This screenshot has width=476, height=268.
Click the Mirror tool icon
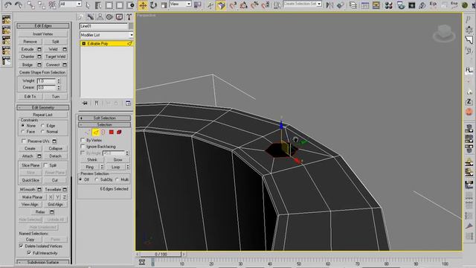pyautogui.click(x=329, y=5)
